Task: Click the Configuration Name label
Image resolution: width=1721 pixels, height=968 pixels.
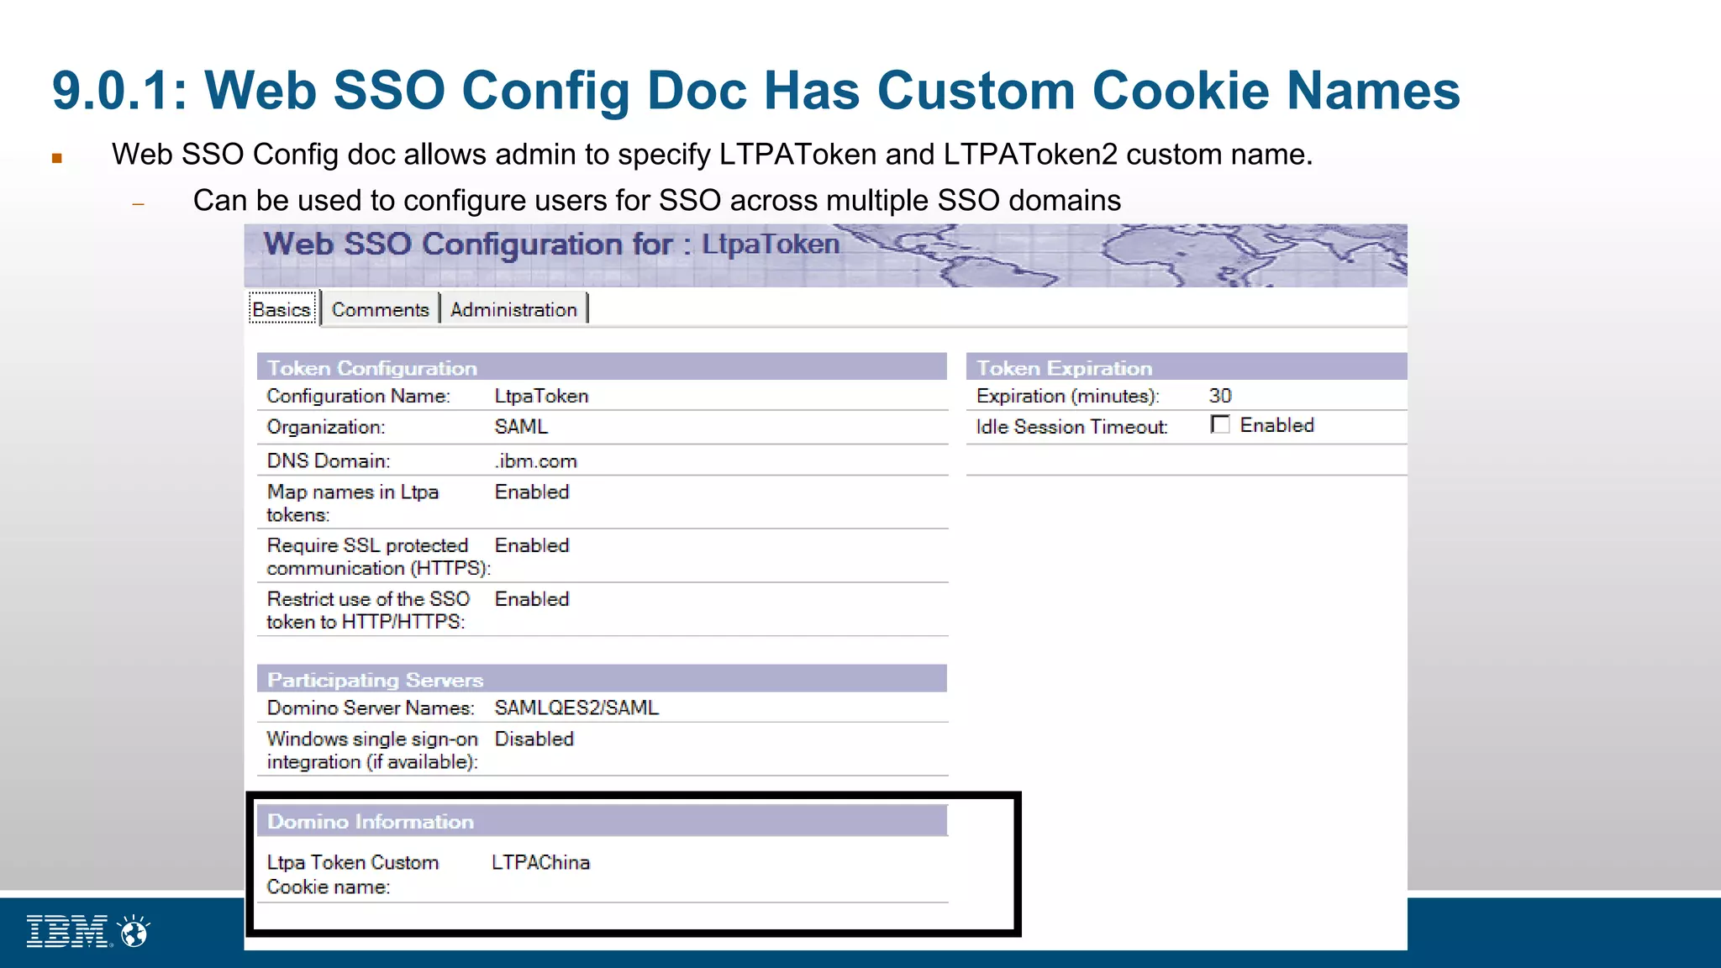Action: coord(359,396)
